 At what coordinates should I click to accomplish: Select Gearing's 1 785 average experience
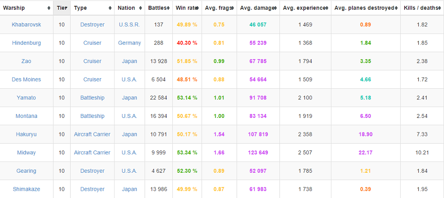pos(305,171)
